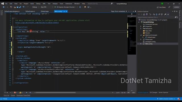Expand the Default.aspx tree node
The image size is (182, 102).
pyautogui.click(x=143, y=37)
